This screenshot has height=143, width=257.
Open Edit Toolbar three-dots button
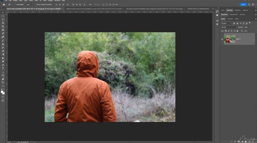[3, 86]
